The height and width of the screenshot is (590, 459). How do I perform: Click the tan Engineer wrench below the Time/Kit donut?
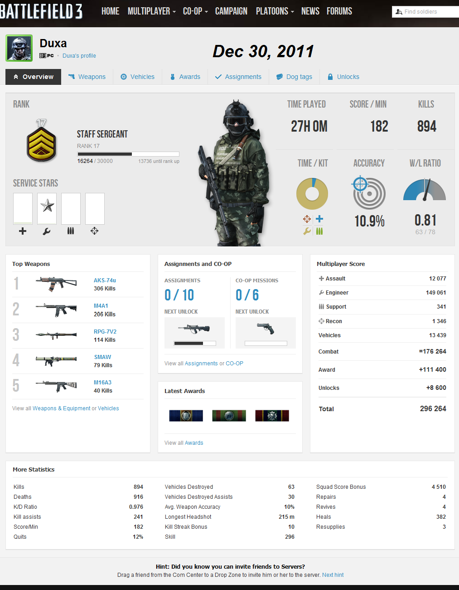pos(307,231)
